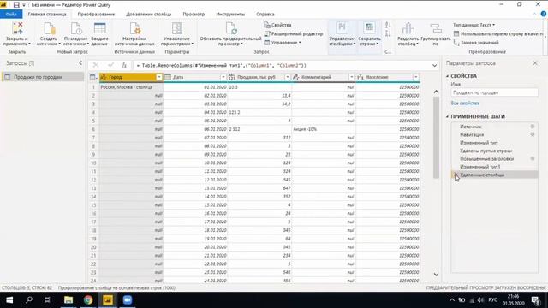Collapse the Queries pane arrow
548x308 pixels.
point(80,62)
